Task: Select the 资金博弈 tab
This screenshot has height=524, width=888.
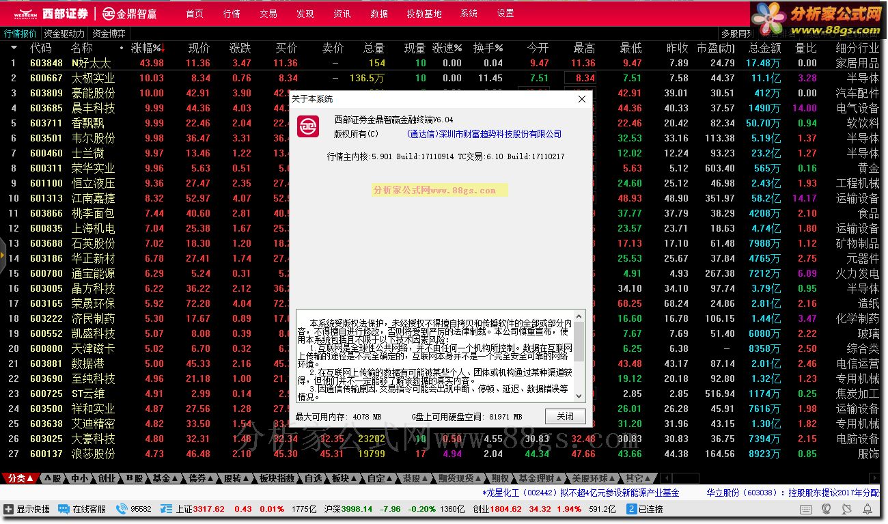Action: coord(109,33)
